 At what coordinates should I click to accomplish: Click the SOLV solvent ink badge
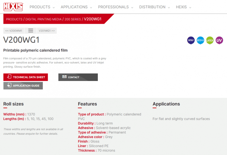click(191, 40)
